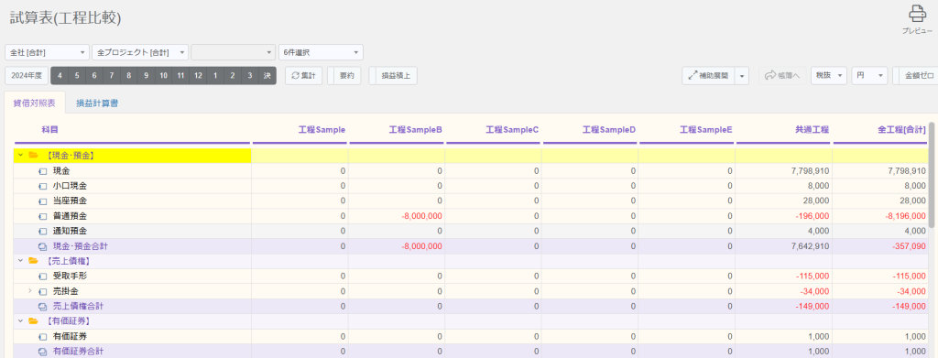Viewport: 938px width, 358px height.
Task: Toggle the 決 settlement period button
Action: pos(267,76)
